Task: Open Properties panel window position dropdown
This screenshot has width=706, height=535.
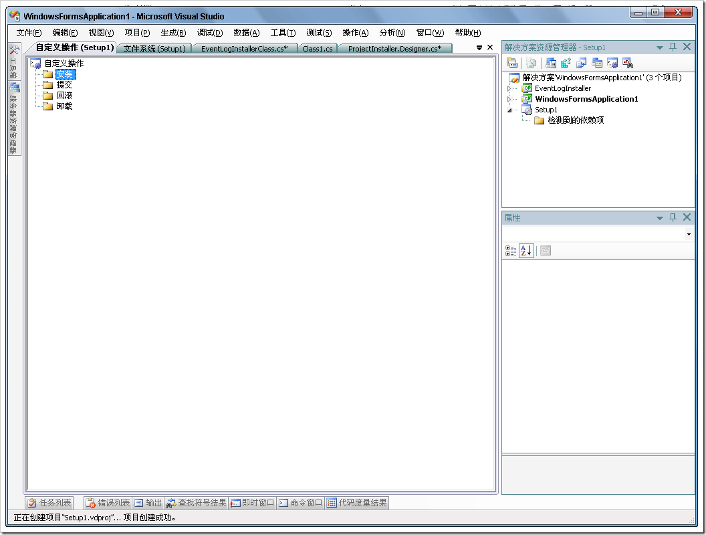Action: coord(660,218)
